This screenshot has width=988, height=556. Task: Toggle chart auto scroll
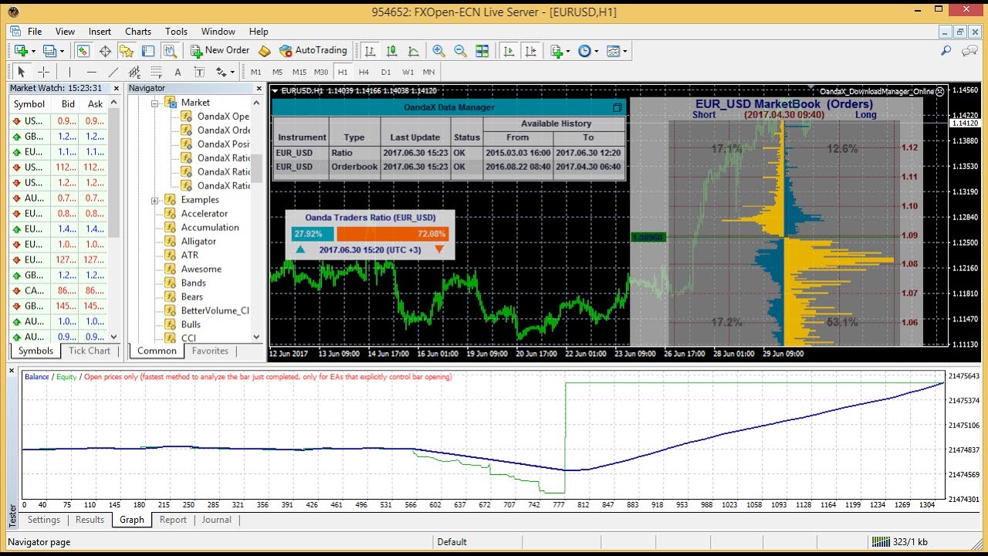509,51
